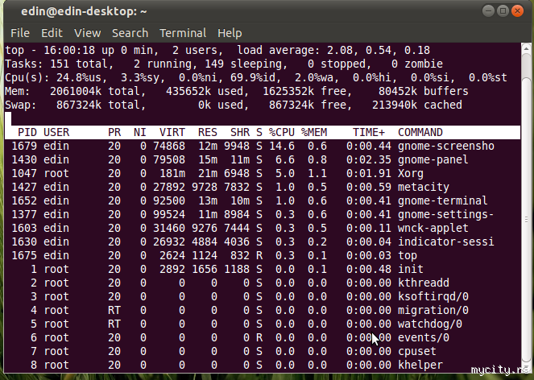Click the 16:00:18 time text
This screenshot has height=380, width=534.
[x=69, y=51]
